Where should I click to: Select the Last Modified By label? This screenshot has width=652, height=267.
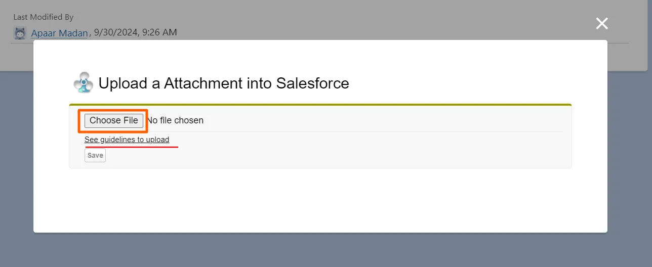44,17
